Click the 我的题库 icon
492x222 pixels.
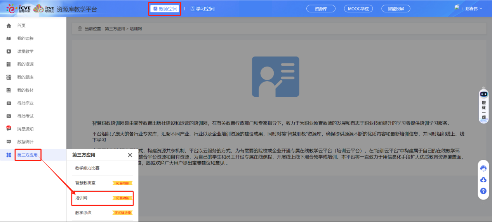9,77
